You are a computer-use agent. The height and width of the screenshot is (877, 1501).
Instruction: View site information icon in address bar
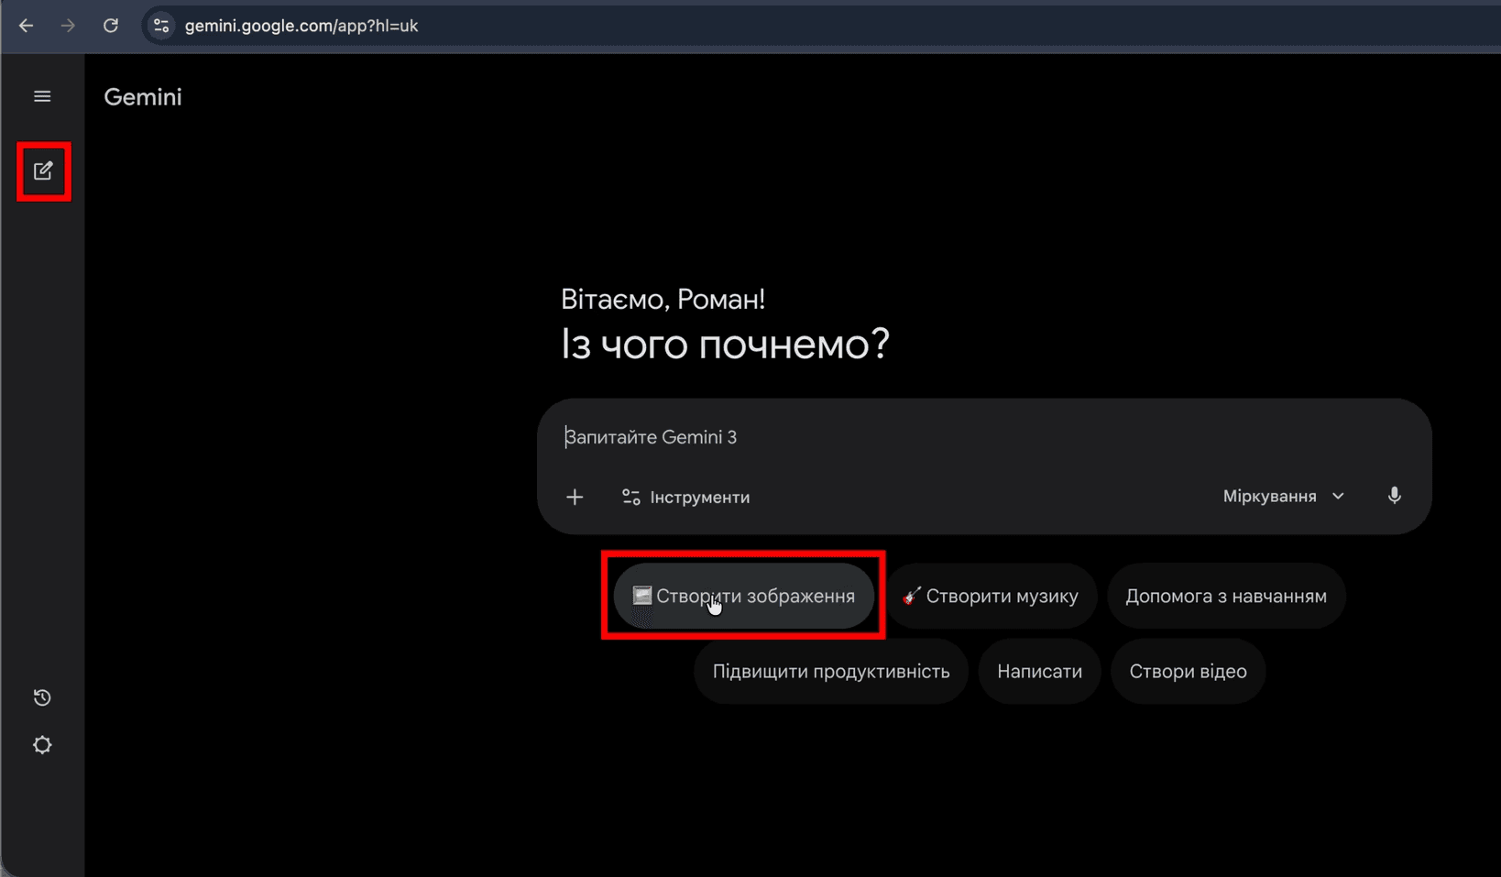pos(161,26)
